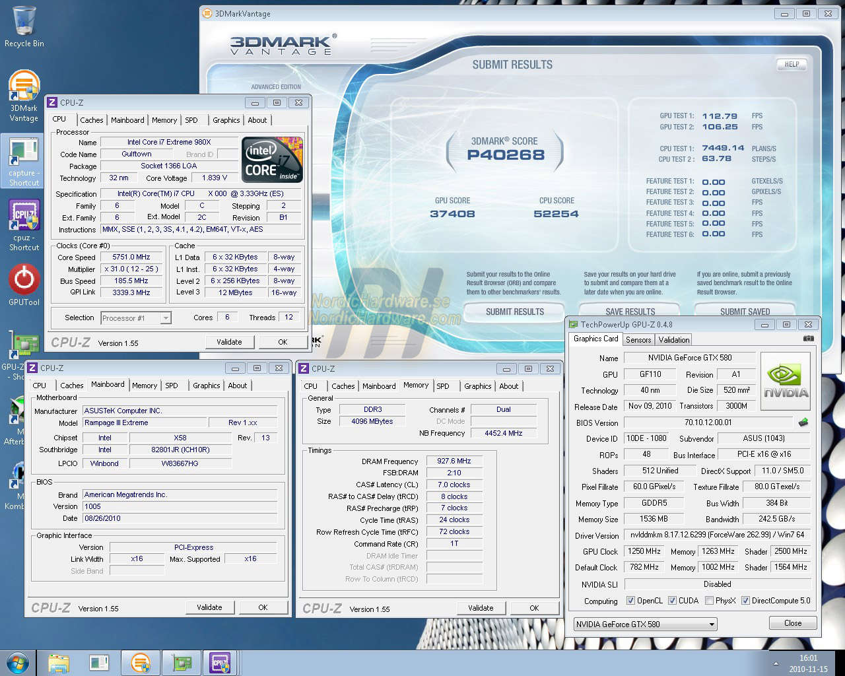Switch to the Sensors tab in GPU-Z
The image size is (845, 676).
click(638, 339)
